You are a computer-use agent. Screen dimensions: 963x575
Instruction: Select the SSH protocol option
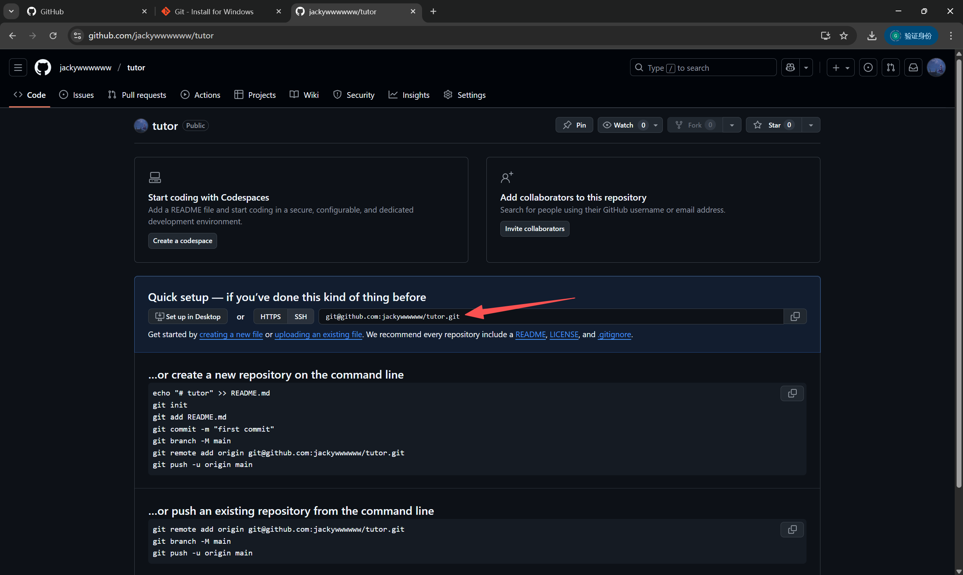tap(301, 316)
